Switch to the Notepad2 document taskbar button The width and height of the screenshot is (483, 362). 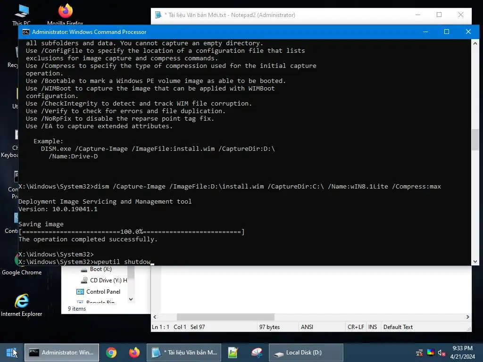tap(184, 353)
